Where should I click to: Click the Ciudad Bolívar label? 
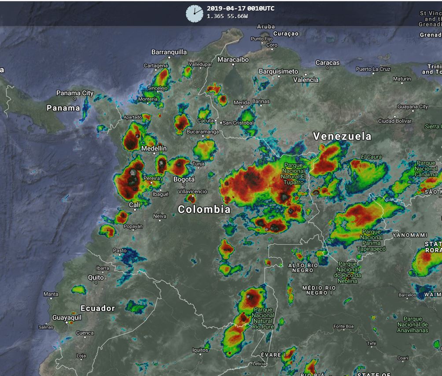tap(395, 121)
